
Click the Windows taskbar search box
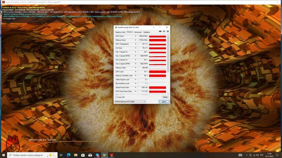(32, 155)
